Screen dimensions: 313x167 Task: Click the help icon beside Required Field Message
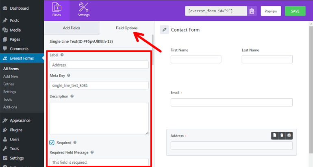[x=92, y=152]
